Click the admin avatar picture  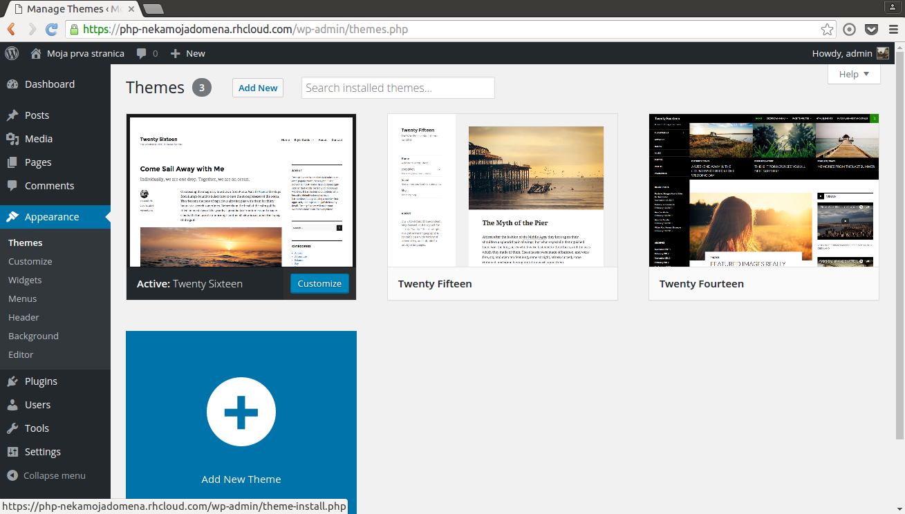coord(883,53)
